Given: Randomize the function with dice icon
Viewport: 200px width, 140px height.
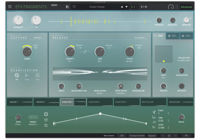Looking at the screenshot, I should [x=46, y=114].
